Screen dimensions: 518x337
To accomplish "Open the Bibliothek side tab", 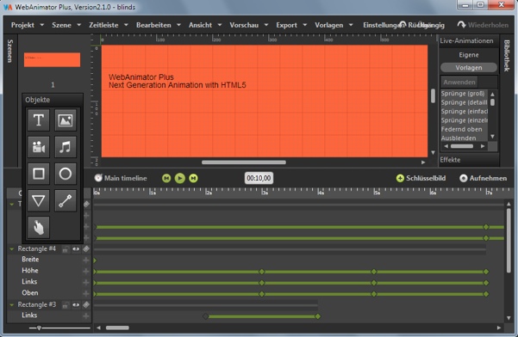I will (x=507, y=55).
